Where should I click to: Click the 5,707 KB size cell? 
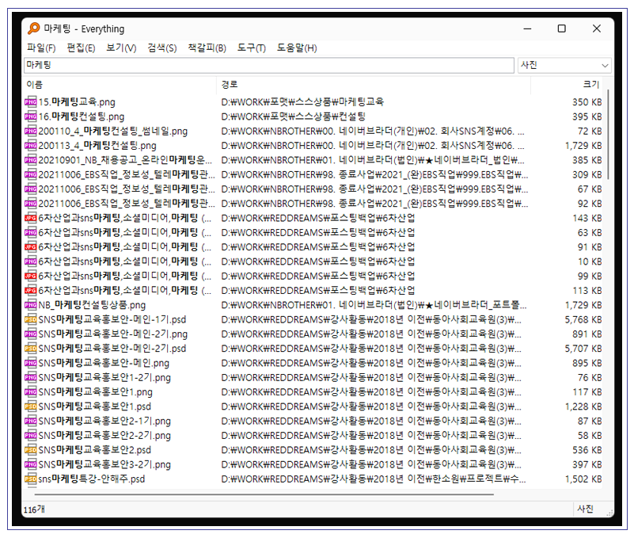(583, 349)
